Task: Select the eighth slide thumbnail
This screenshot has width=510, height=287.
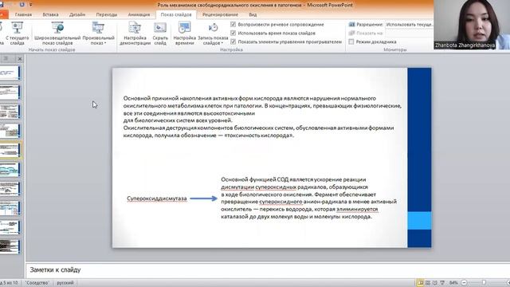Action: point(10,208)
